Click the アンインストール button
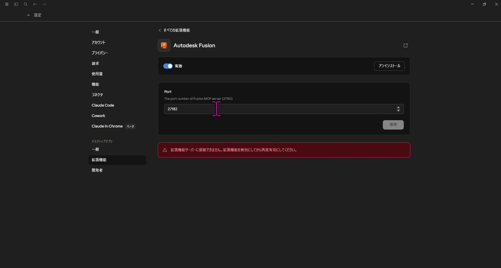Screen dimensions: 501x268 (x=389, y=66)
